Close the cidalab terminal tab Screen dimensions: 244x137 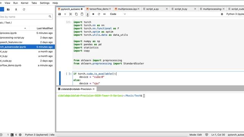coord(94,89)
